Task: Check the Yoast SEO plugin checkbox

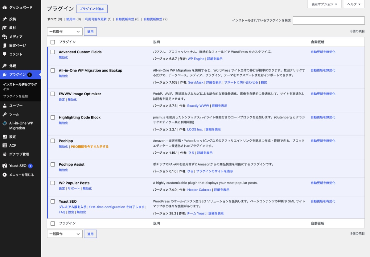Action: pos(53,201)
